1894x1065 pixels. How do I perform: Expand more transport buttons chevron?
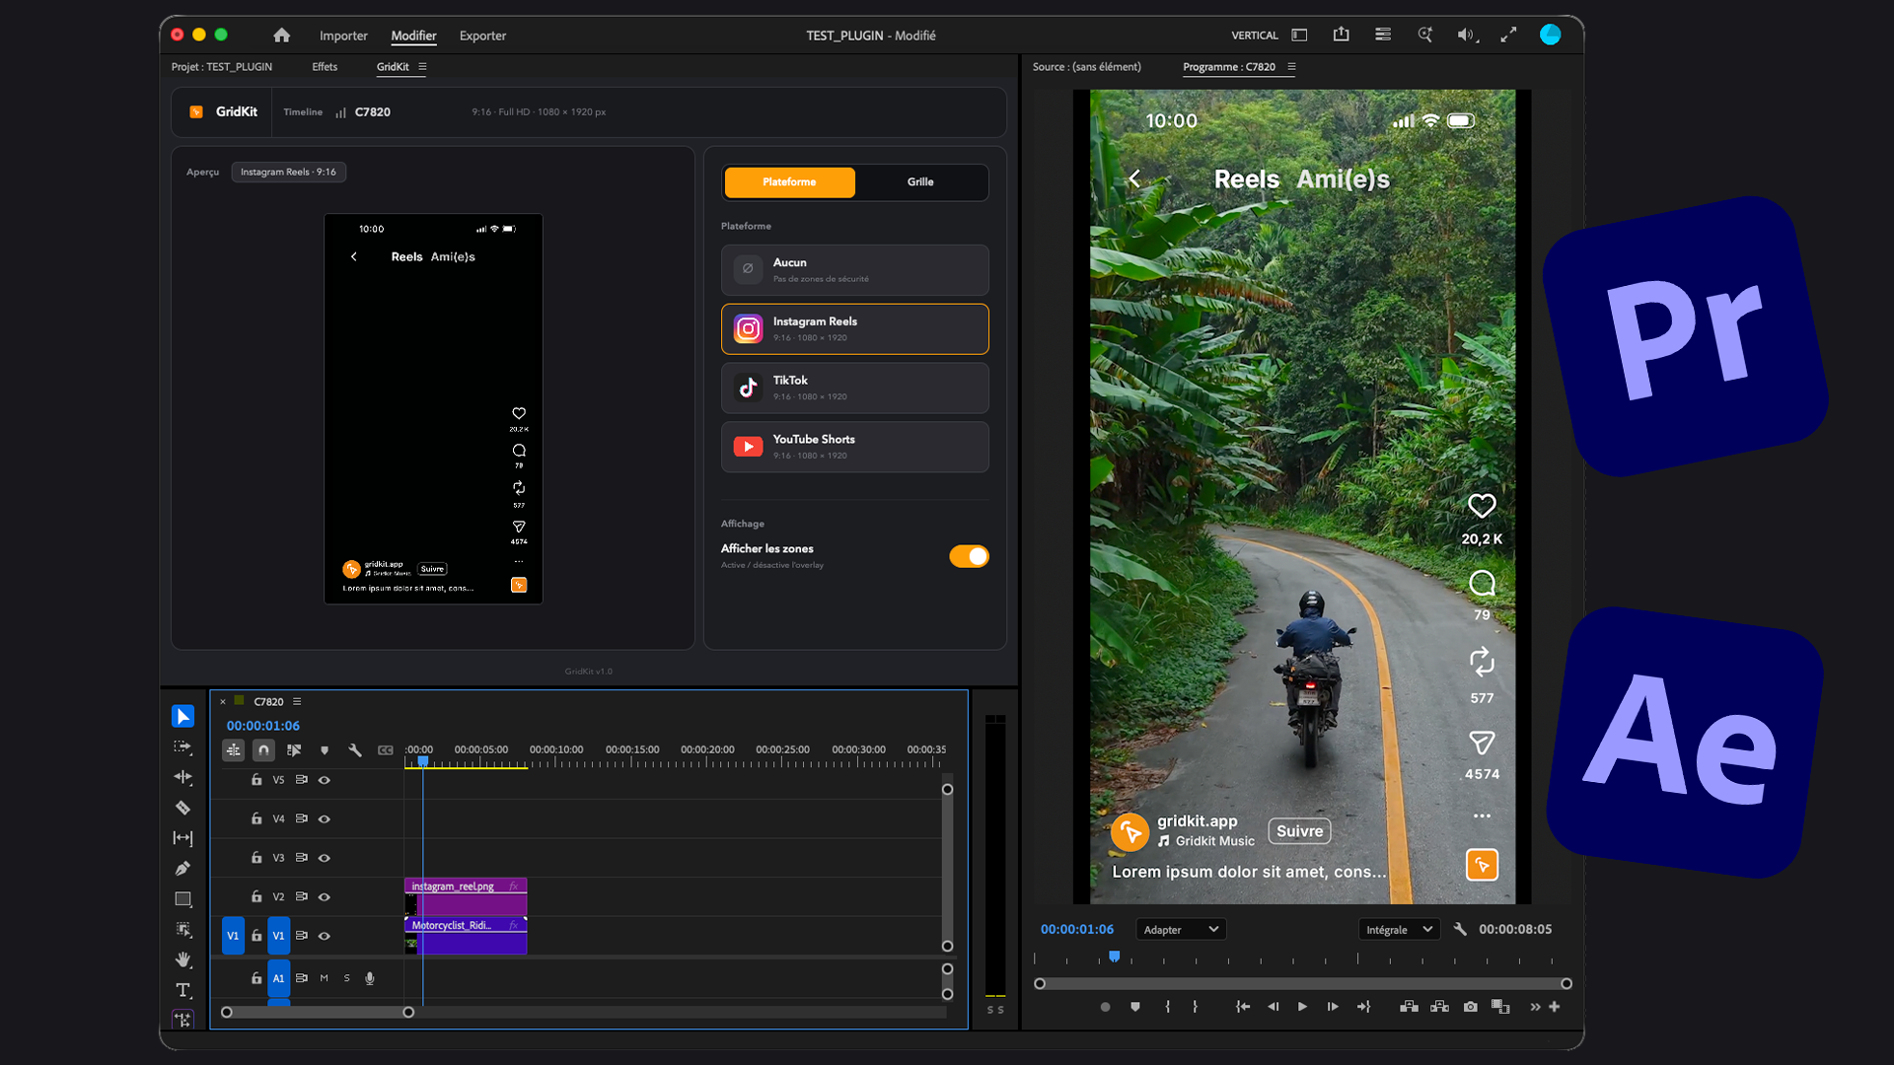1535,1007
